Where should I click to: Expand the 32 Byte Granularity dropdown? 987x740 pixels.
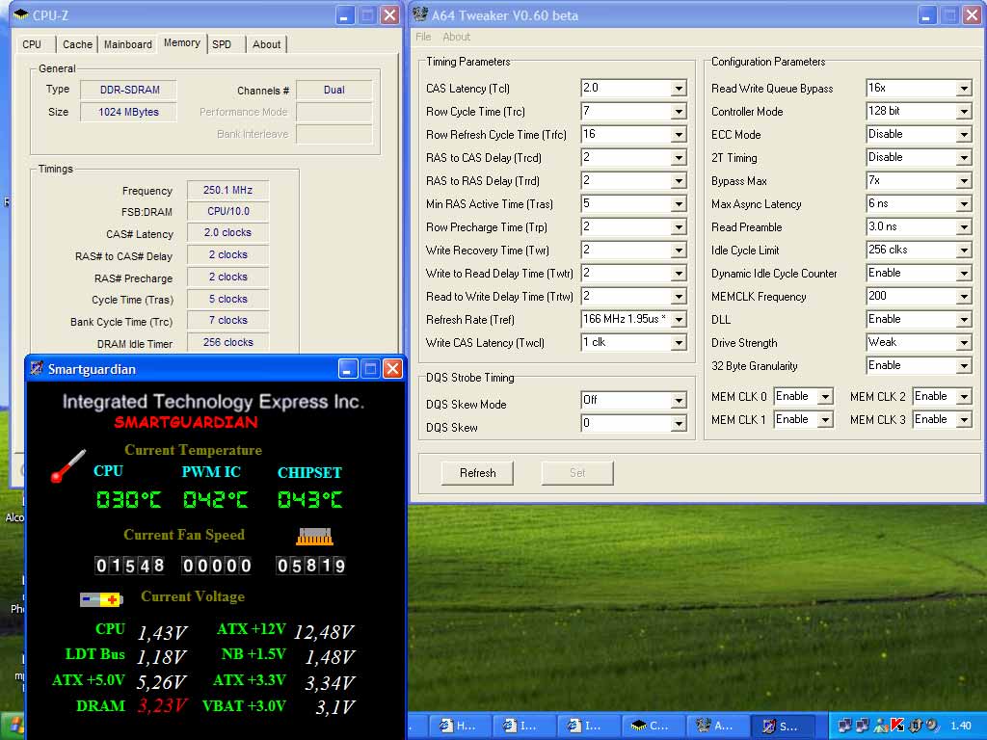point(964,366)
